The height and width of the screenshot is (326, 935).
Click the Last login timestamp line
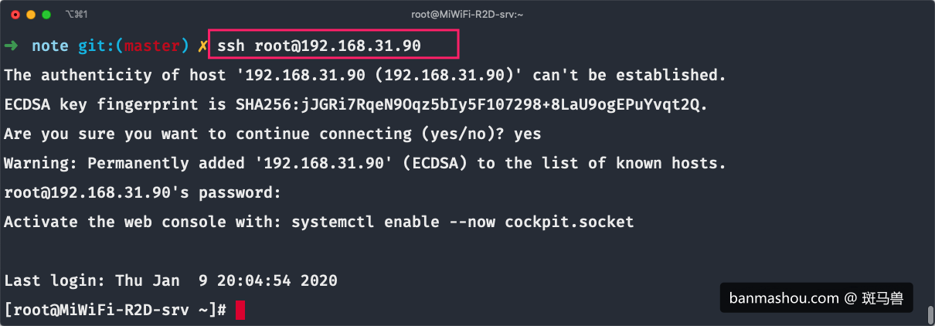(x=171, y=281)
